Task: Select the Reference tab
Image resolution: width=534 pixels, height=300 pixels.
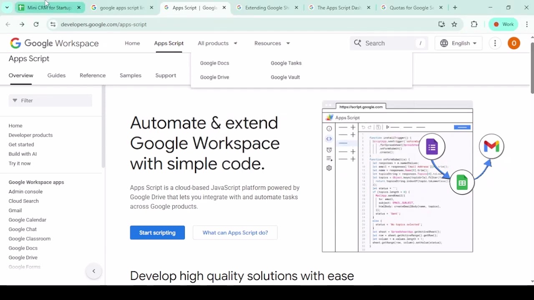Action: click(93, 75)
